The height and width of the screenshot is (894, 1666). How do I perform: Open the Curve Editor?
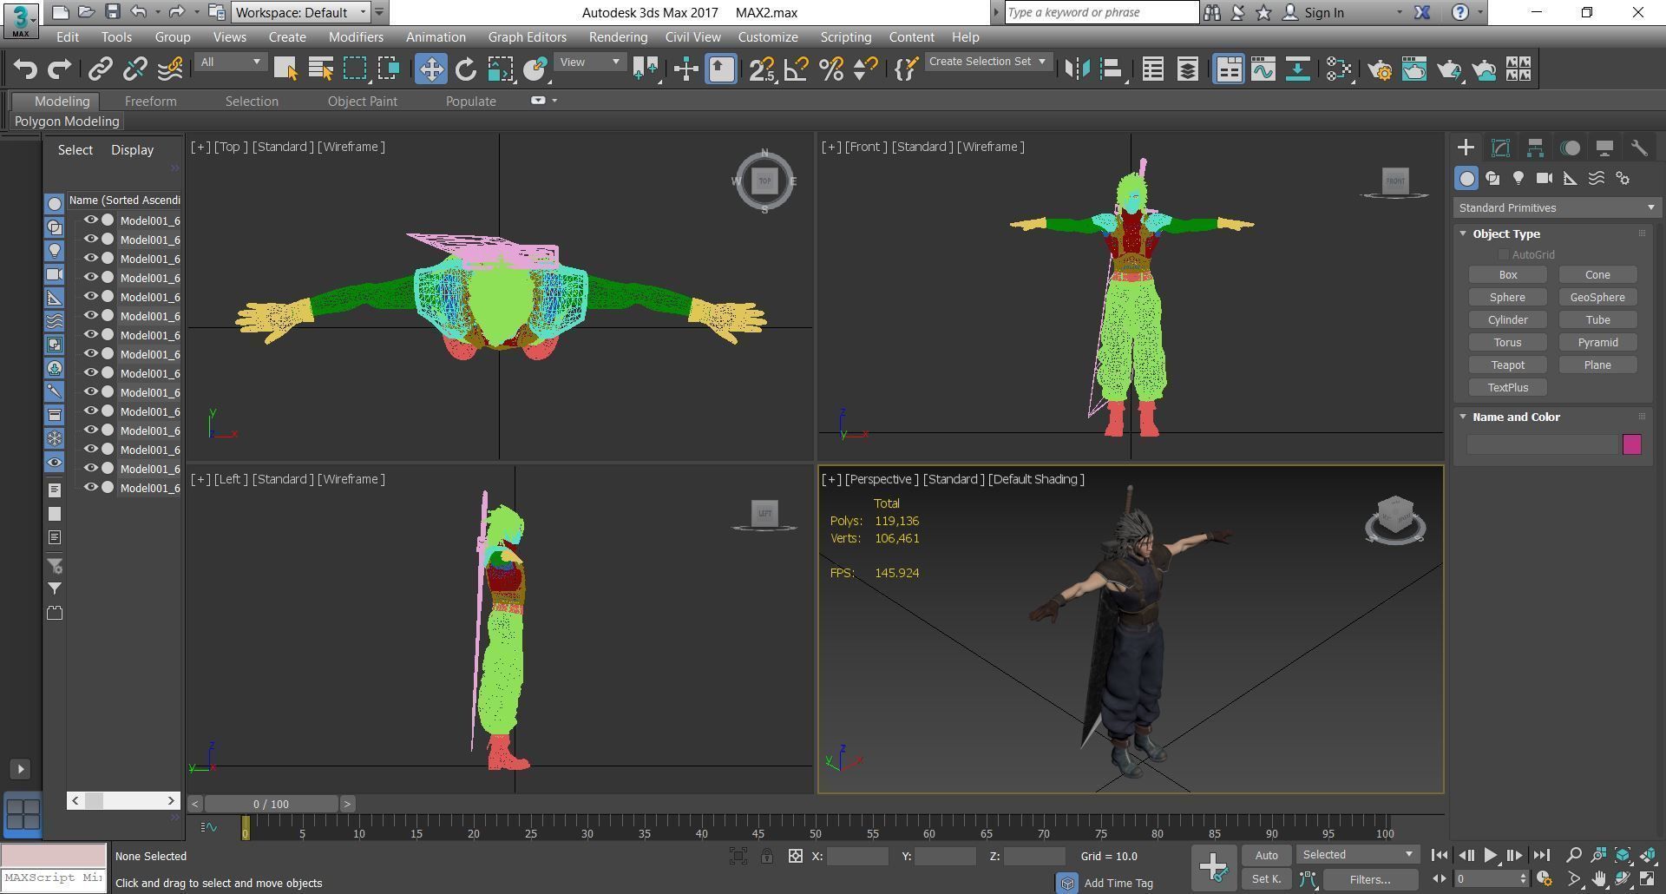(1263, 69)
